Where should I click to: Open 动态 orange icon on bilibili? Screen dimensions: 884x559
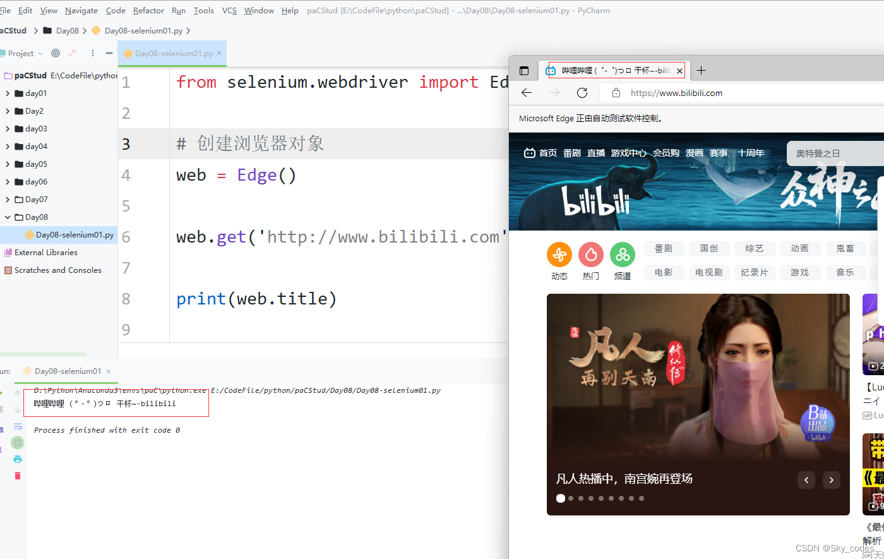pyautogui.click(x=559, y=255)
